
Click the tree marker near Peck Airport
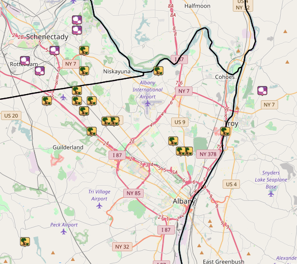25,242
